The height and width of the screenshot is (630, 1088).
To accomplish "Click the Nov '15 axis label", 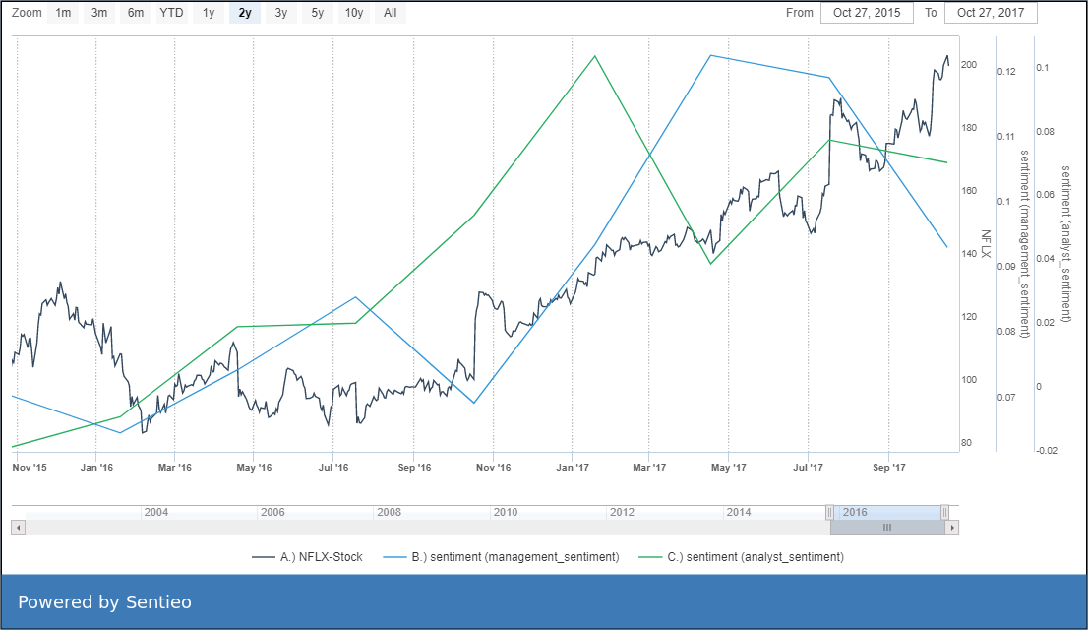I will (x=30, y=467).
